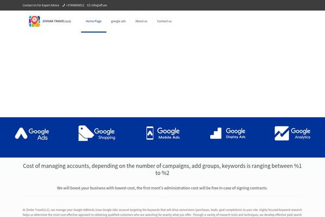
Task: Open the Home Page menu item
Action: pos(94,21)
